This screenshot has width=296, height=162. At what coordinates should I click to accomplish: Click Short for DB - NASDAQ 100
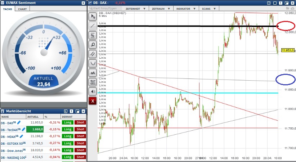pos(80,157)
